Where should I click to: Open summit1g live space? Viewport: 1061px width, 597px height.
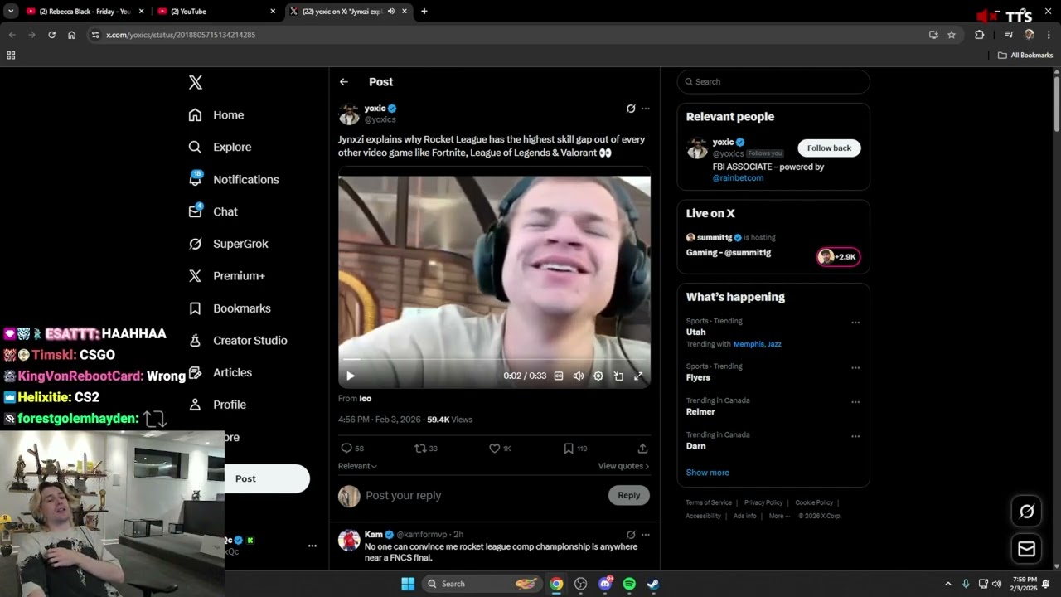point(773,245)
